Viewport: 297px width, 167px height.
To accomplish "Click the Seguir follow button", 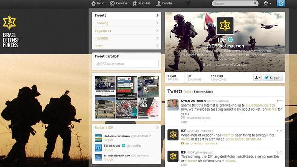I will coord(273,78).
